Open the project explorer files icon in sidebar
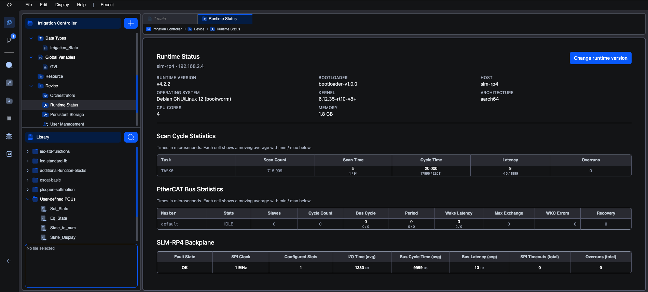The width and height of the screenshot is (648, 292). pyautogui.click(x=9, y=23)
